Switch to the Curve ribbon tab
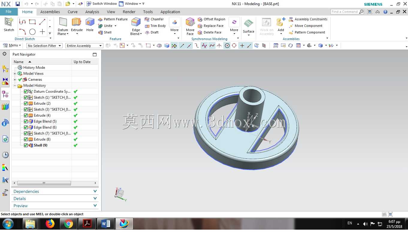408x244 pixels. point(72,12)
